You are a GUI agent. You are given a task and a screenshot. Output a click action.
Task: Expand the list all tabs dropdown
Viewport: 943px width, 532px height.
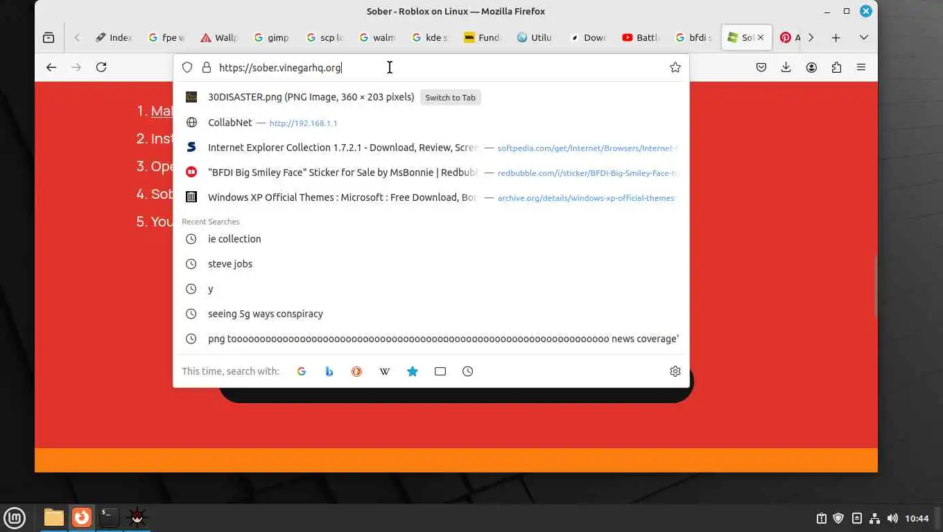(863, 38)
